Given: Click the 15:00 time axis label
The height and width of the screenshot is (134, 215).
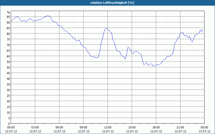Looking at the screenshot, I should (x=132, y=128).
